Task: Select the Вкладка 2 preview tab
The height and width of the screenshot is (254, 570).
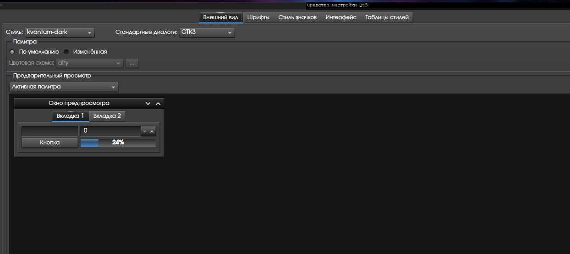Action: (107, 116)
